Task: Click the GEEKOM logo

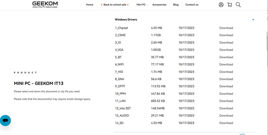Action: pos(45,5)
